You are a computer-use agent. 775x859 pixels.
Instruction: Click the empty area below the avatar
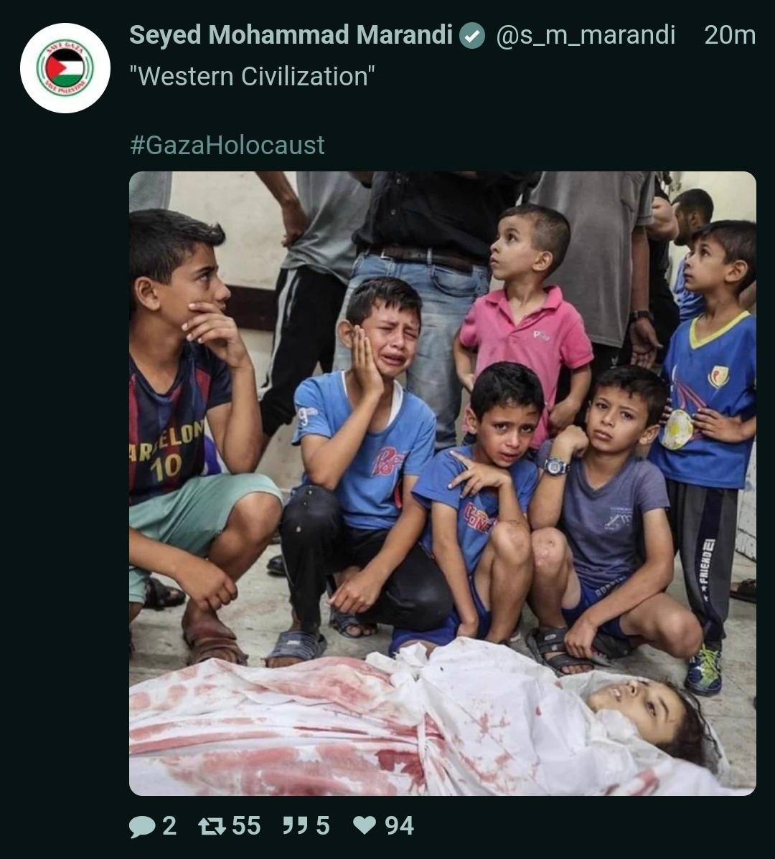(65, 430)
